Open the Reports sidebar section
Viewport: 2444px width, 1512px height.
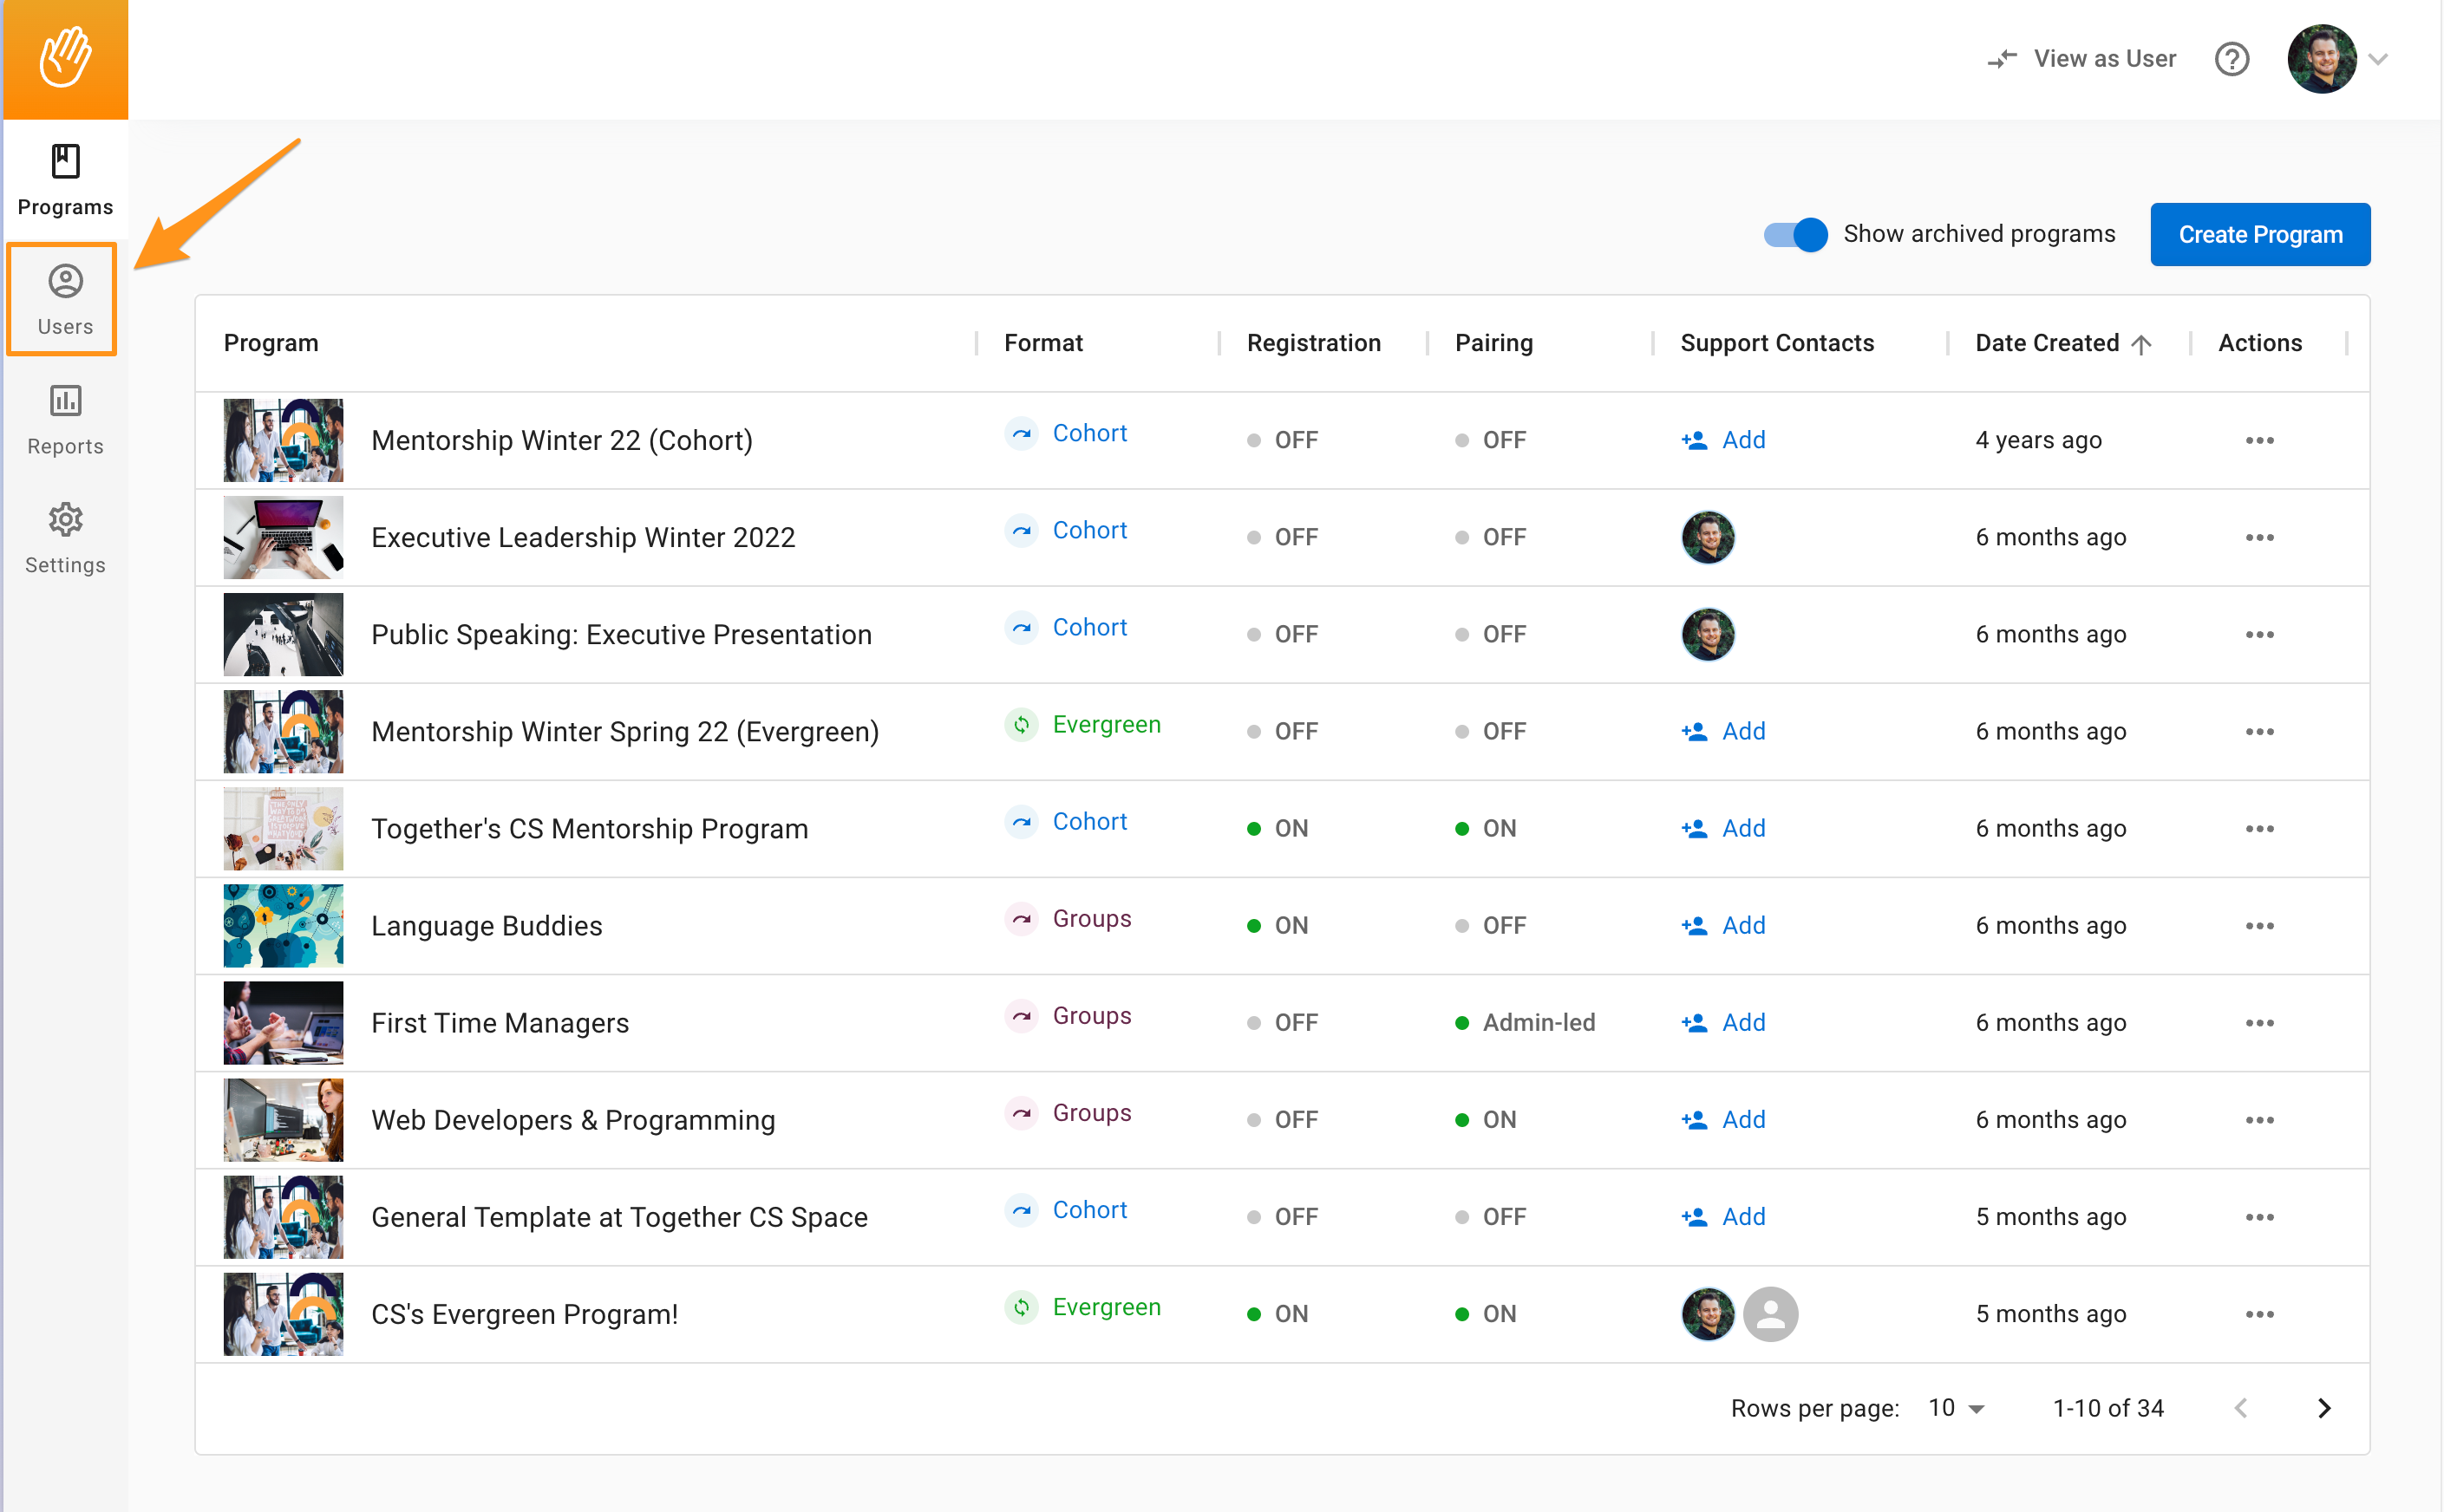(x=65, y=420)
